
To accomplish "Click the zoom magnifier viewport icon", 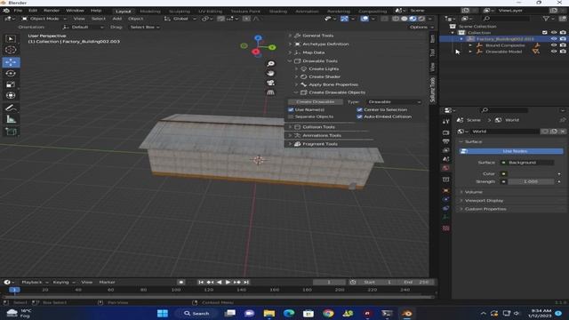I will (270, 64).
